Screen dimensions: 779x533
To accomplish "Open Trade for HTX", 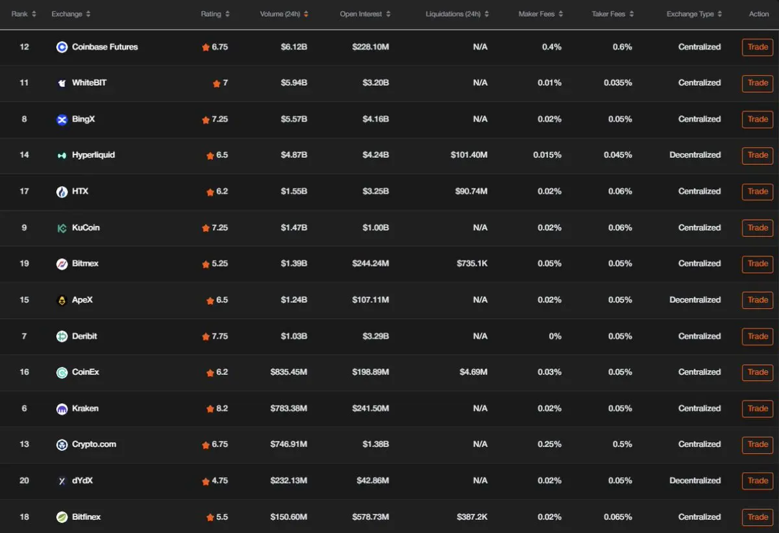I will click(758, 192).
